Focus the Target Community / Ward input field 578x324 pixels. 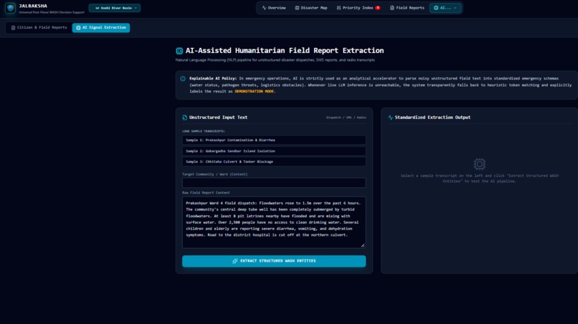pos(274,183)
